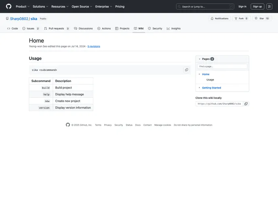Switch to the Actions tab
This screenshot has width=278, height=206.
pos(104,29)
